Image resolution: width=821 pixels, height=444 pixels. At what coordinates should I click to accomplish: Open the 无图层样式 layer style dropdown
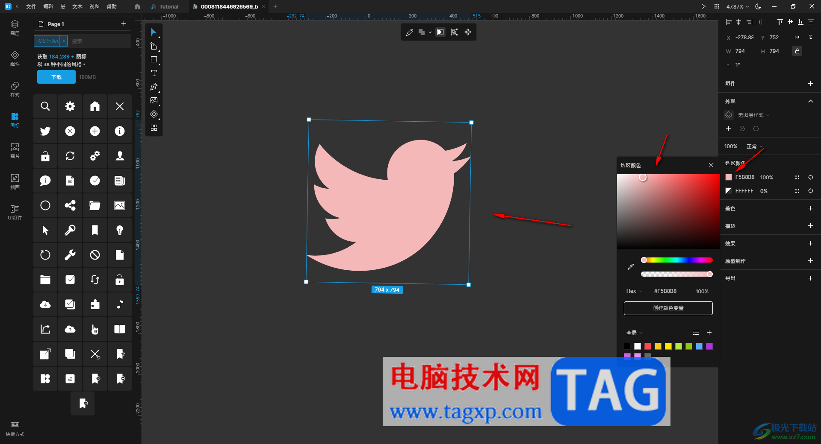(x=753, y=115)
